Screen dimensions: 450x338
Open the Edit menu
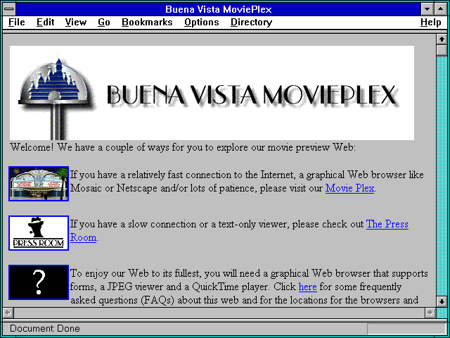pos(45,22)
